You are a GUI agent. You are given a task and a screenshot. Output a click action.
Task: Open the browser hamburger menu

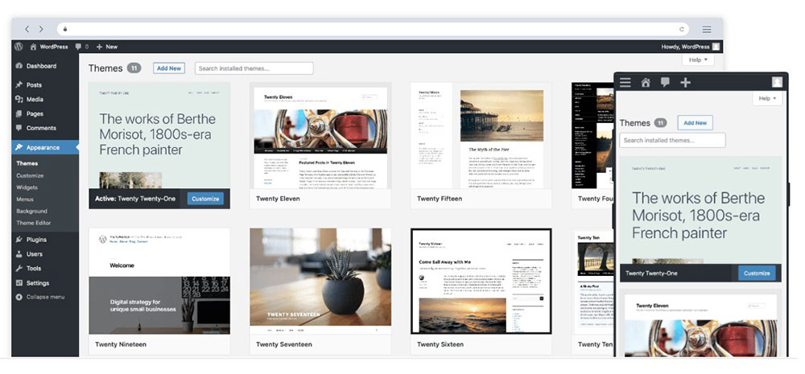pos(707,29)
